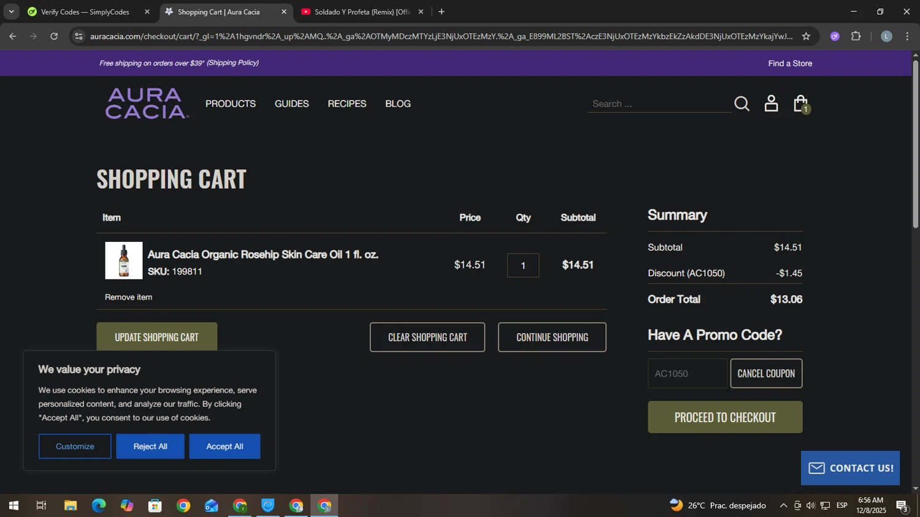Open the Chrome profile avatar
920x517 pixels.
pyautogui.click(x=886, y=36)
